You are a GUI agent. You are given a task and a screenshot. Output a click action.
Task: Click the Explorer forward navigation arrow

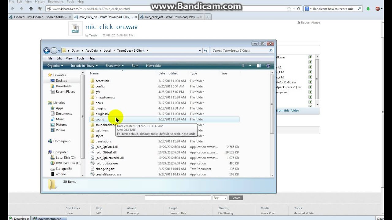[54, 51]
